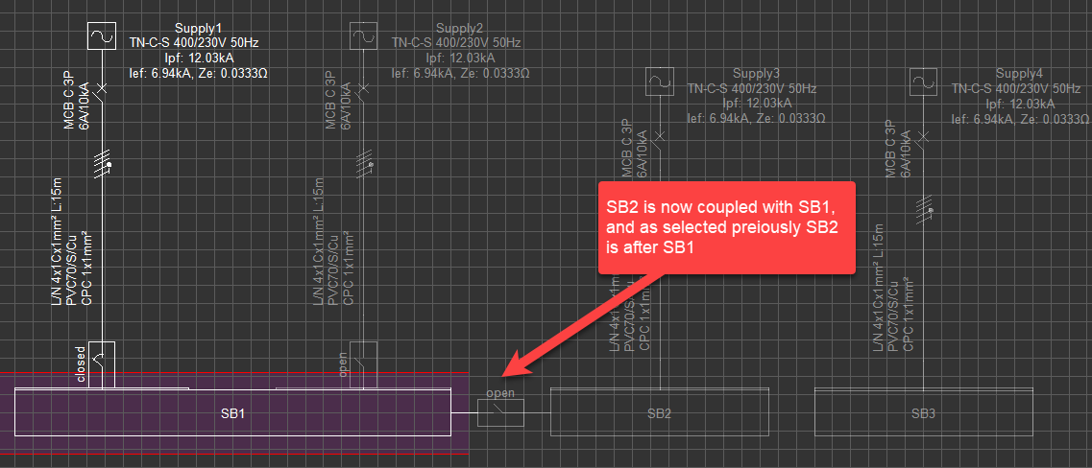The height and width of the screenshot is (468, 1092).
Task: Click the Supply3 title label
Action: pyautogui.click(x=756, y=75)
